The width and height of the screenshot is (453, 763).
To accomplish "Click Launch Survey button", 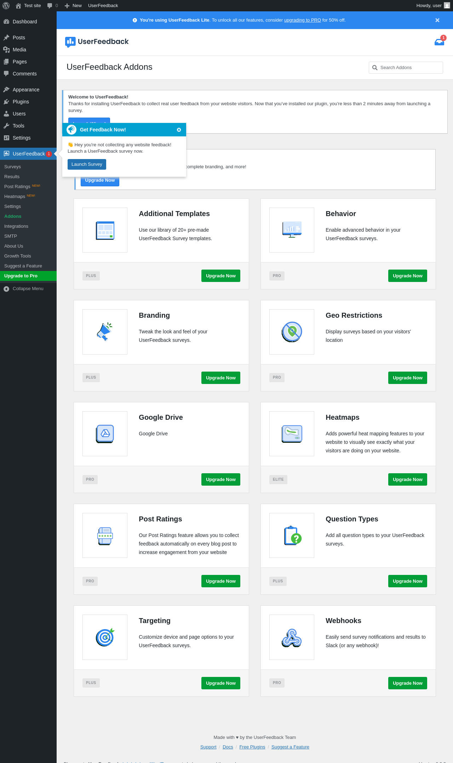I will [87, 164].
